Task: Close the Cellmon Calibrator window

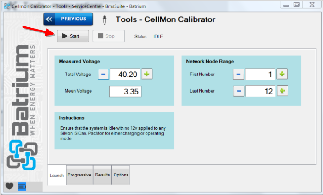Action: pyautogui.click(x=312, y=5)
